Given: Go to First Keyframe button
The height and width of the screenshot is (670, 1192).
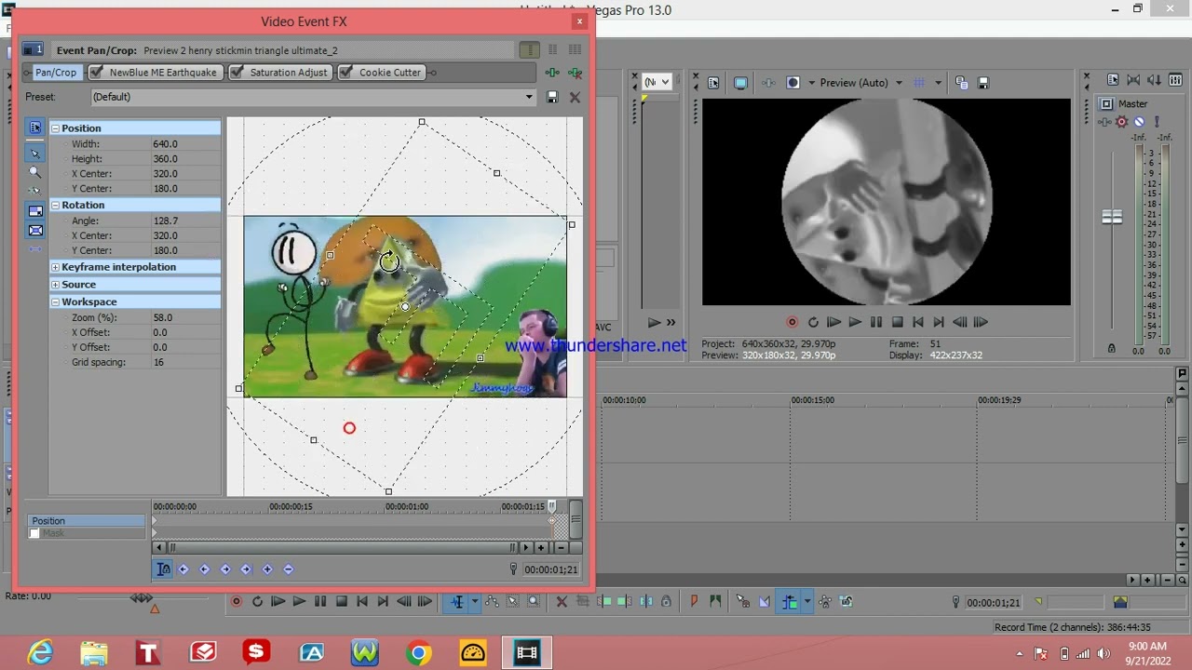Looking at the screenshot, I should pyautogui.click(x=183, y=569).
